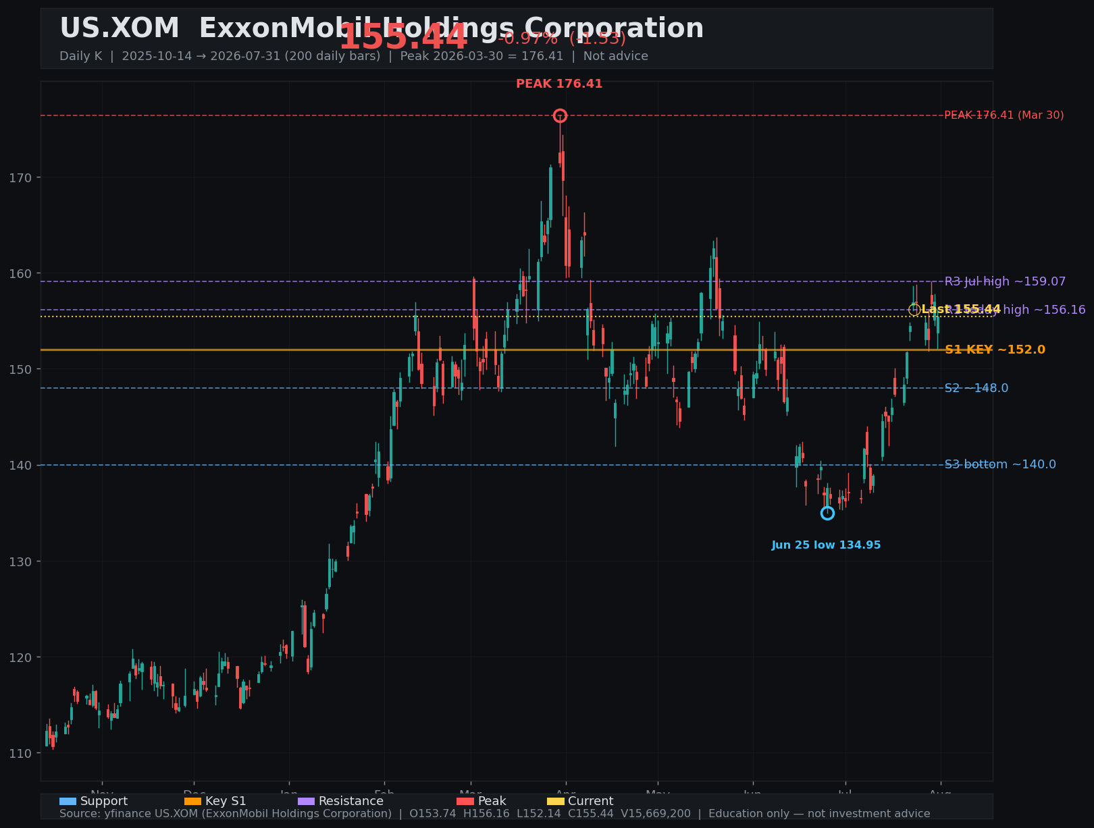Click the -0.97% (-1.53) change value
The height and width of the screenshot is (828, 1094).
[562, 38]
